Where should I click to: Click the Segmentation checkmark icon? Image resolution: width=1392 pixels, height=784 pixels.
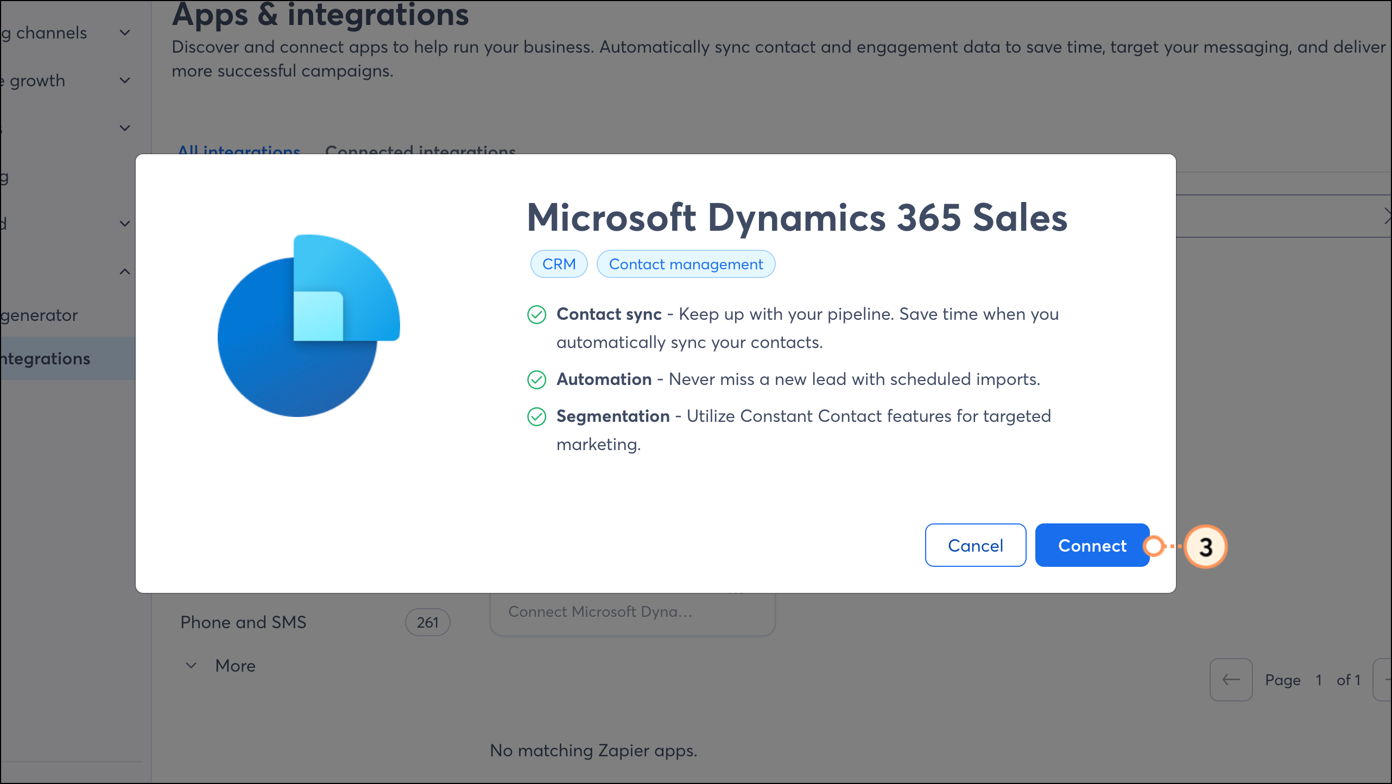point(536,416)
